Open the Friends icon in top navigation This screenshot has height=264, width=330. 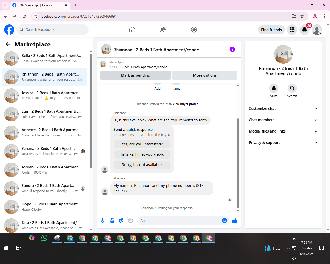[163, 30]
